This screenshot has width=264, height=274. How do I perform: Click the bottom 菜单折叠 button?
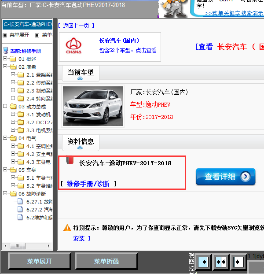106,261
